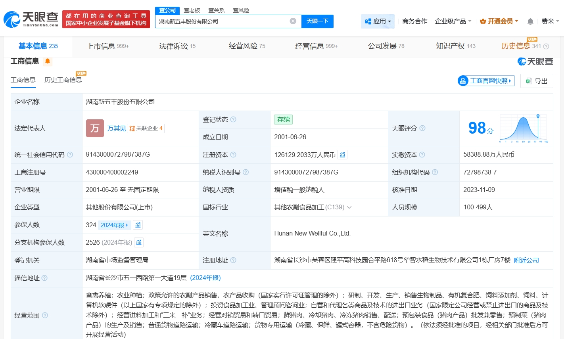Click the orange alert bell beside 工商信息

pos(48,61)
